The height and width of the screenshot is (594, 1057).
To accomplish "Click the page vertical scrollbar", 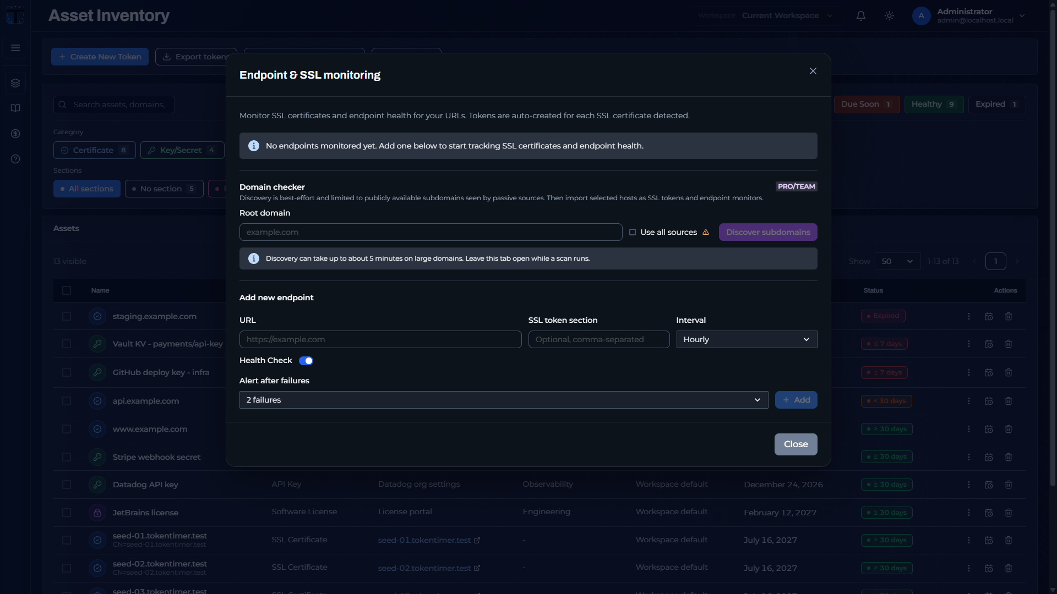I will (x=1053, y=248).
